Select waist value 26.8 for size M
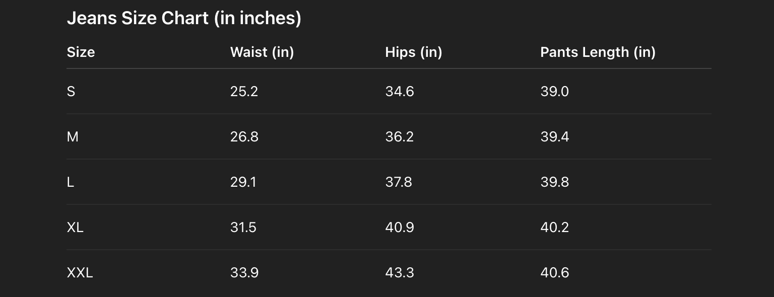Viewport: 774px width, 297px height. (244, 137)
